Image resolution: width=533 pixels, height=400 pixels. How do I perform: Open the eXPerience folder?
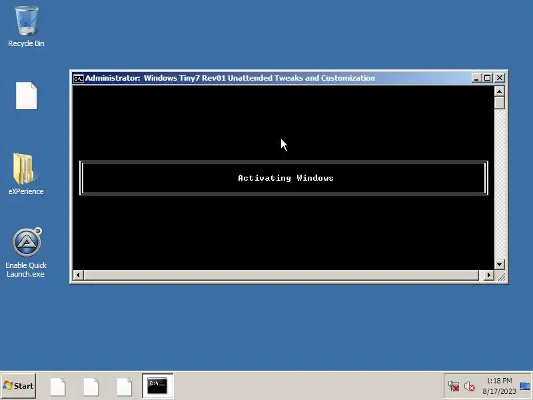click(x=26, y=174)
